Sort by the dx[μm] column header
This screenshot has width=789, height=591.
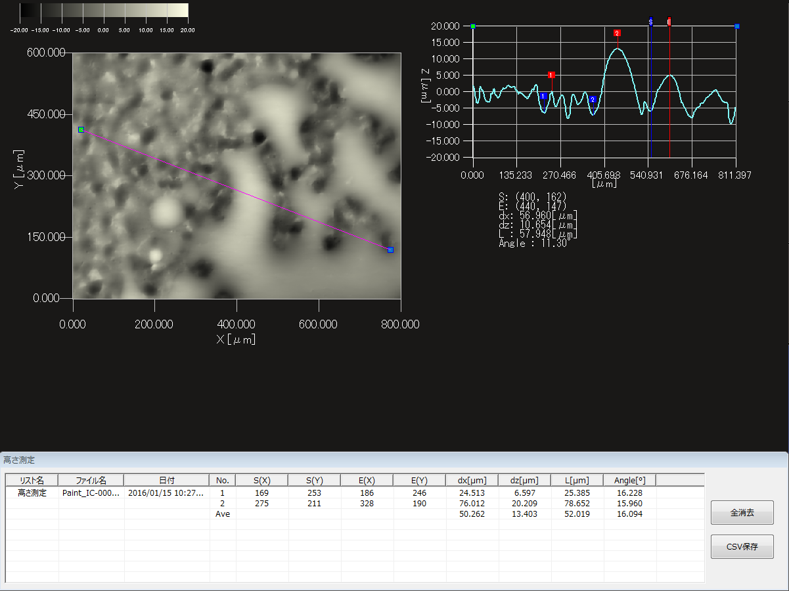pos(472,480)
